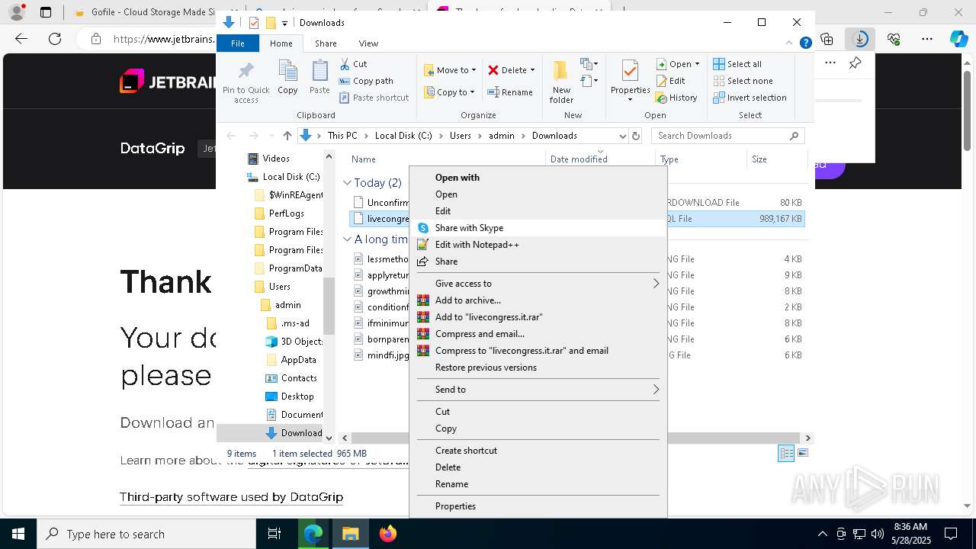Click Select none in ribbon

[x=743, y=81]
